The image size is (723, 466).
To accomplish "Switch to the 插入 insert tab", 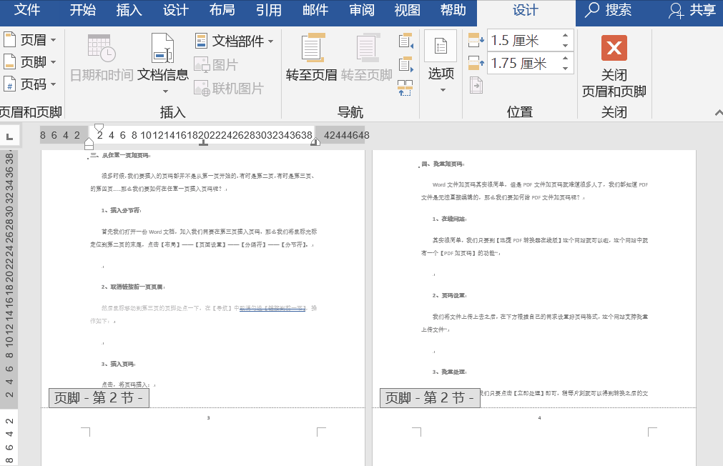I will coord(129,10).
